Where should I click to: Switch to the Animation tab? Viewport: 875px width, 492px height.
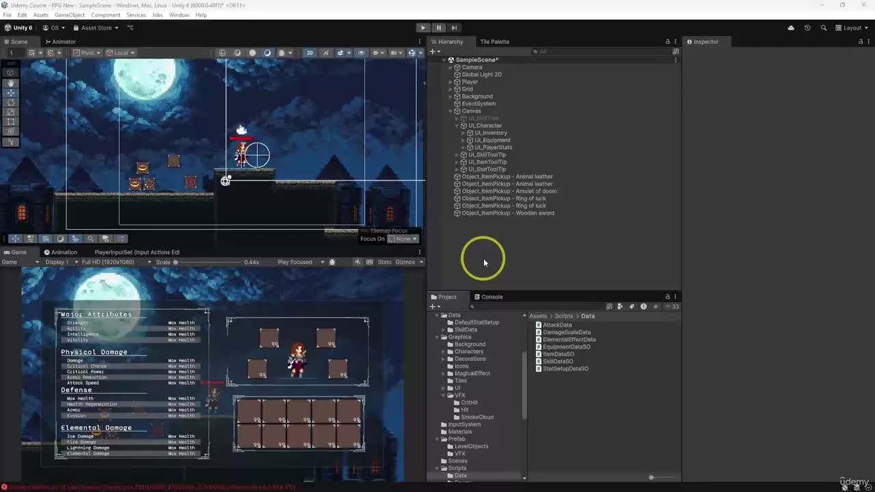pos(60,252)
